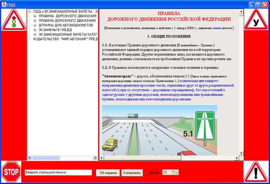Expand the ЭКЗАМЕНЫ В ГИБДД node
Image resolution: width=270 pixels, height=184 pixels.
point(35,30)
